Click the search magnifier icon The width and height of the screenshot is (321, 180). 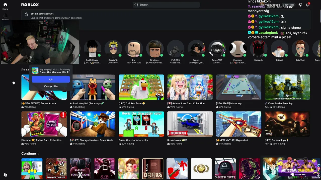point(136,5)
